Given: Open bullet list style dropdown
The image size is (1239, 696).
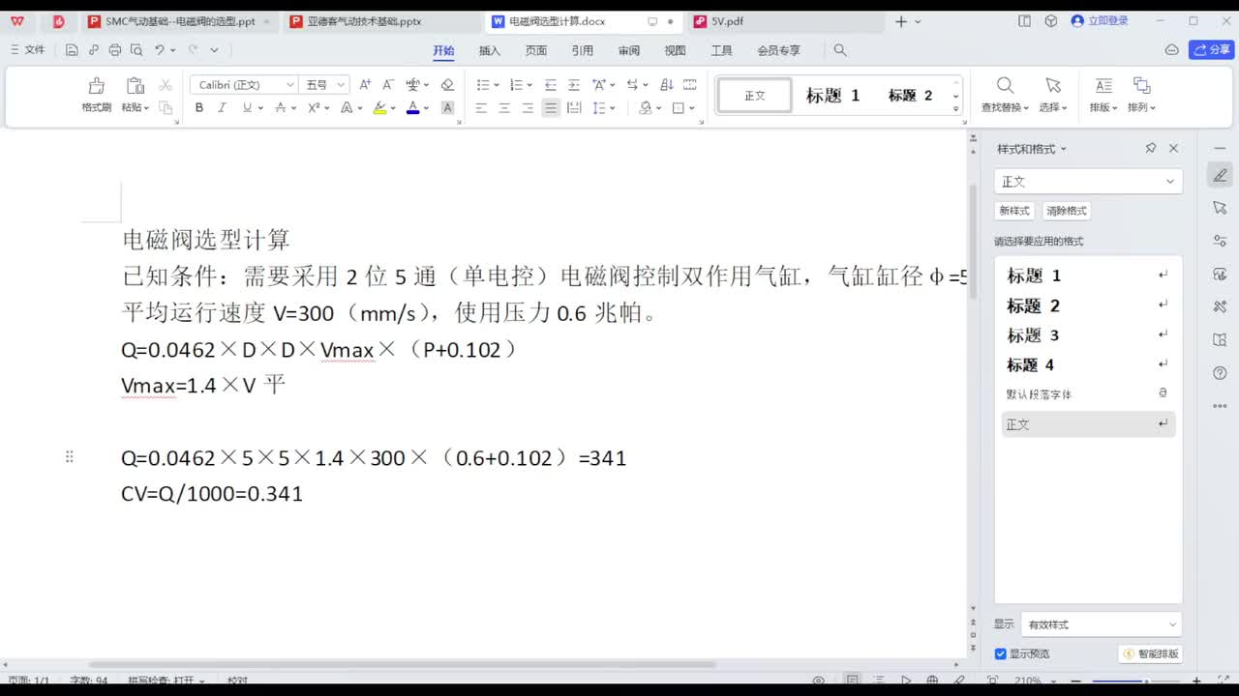Looking at the screenshot, I should pyautogui.click(x=496, y=85).
